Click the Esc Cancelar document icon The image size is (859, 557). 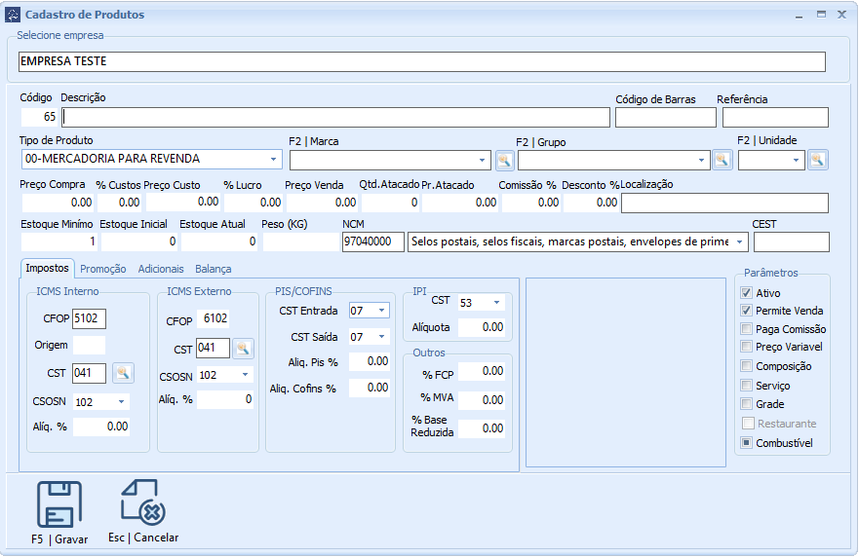point(142,503)
